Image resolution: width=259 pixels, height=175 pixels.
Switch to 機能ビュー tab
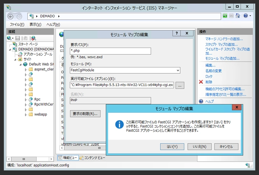(68, 158)
